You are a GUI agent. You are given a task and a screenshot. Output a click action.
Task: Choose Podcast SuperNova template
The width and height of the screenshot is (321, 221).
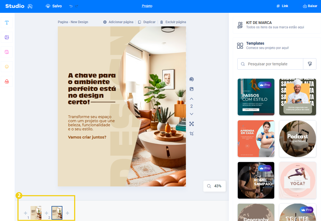tap(298, 139)
